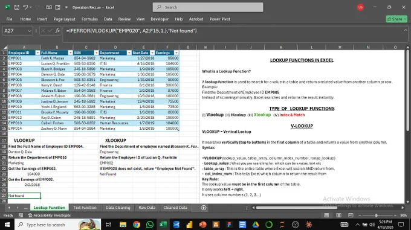
Task: Open the user account avatar
Action: [360, 7]
